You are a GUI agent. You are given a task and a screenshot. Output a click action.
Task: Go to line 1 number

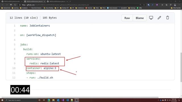15,26
